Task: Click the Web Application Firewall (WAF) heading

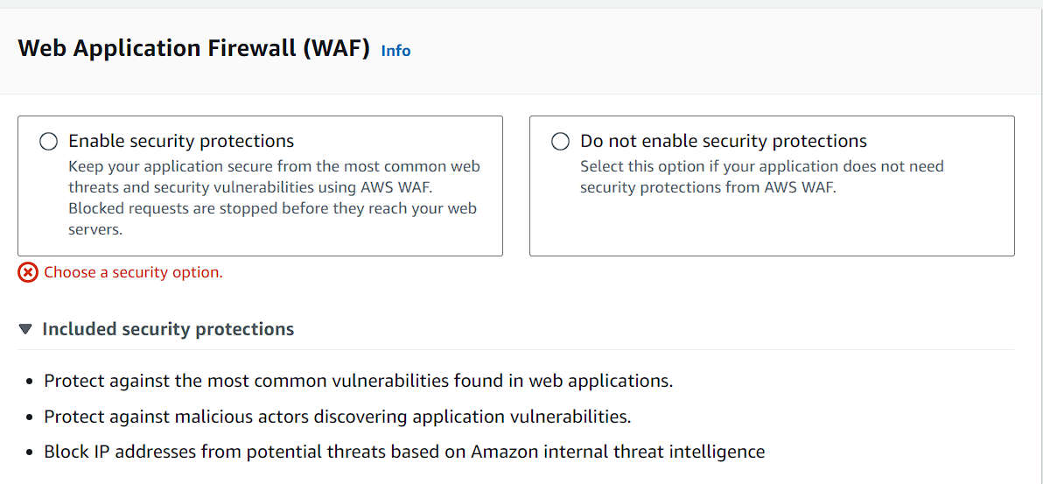Action: 193,49
